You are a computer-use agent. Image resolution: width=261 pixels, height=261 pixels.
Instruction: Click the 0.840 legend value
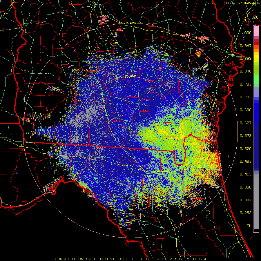click(x=246, y=71)
